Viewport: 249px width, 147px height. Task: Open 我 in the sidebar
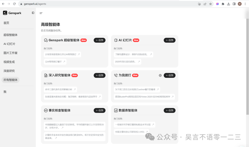[x=5, y=92]
